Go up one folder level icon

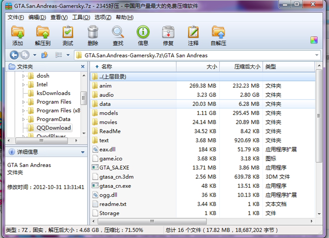coord(45,55)
